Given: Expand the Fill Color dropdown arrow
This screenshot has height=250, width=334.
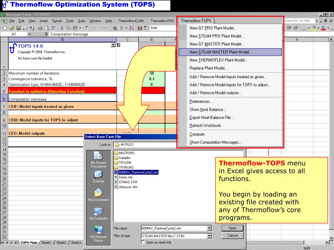Looking at the screenshot, I should tap(318, 28).
